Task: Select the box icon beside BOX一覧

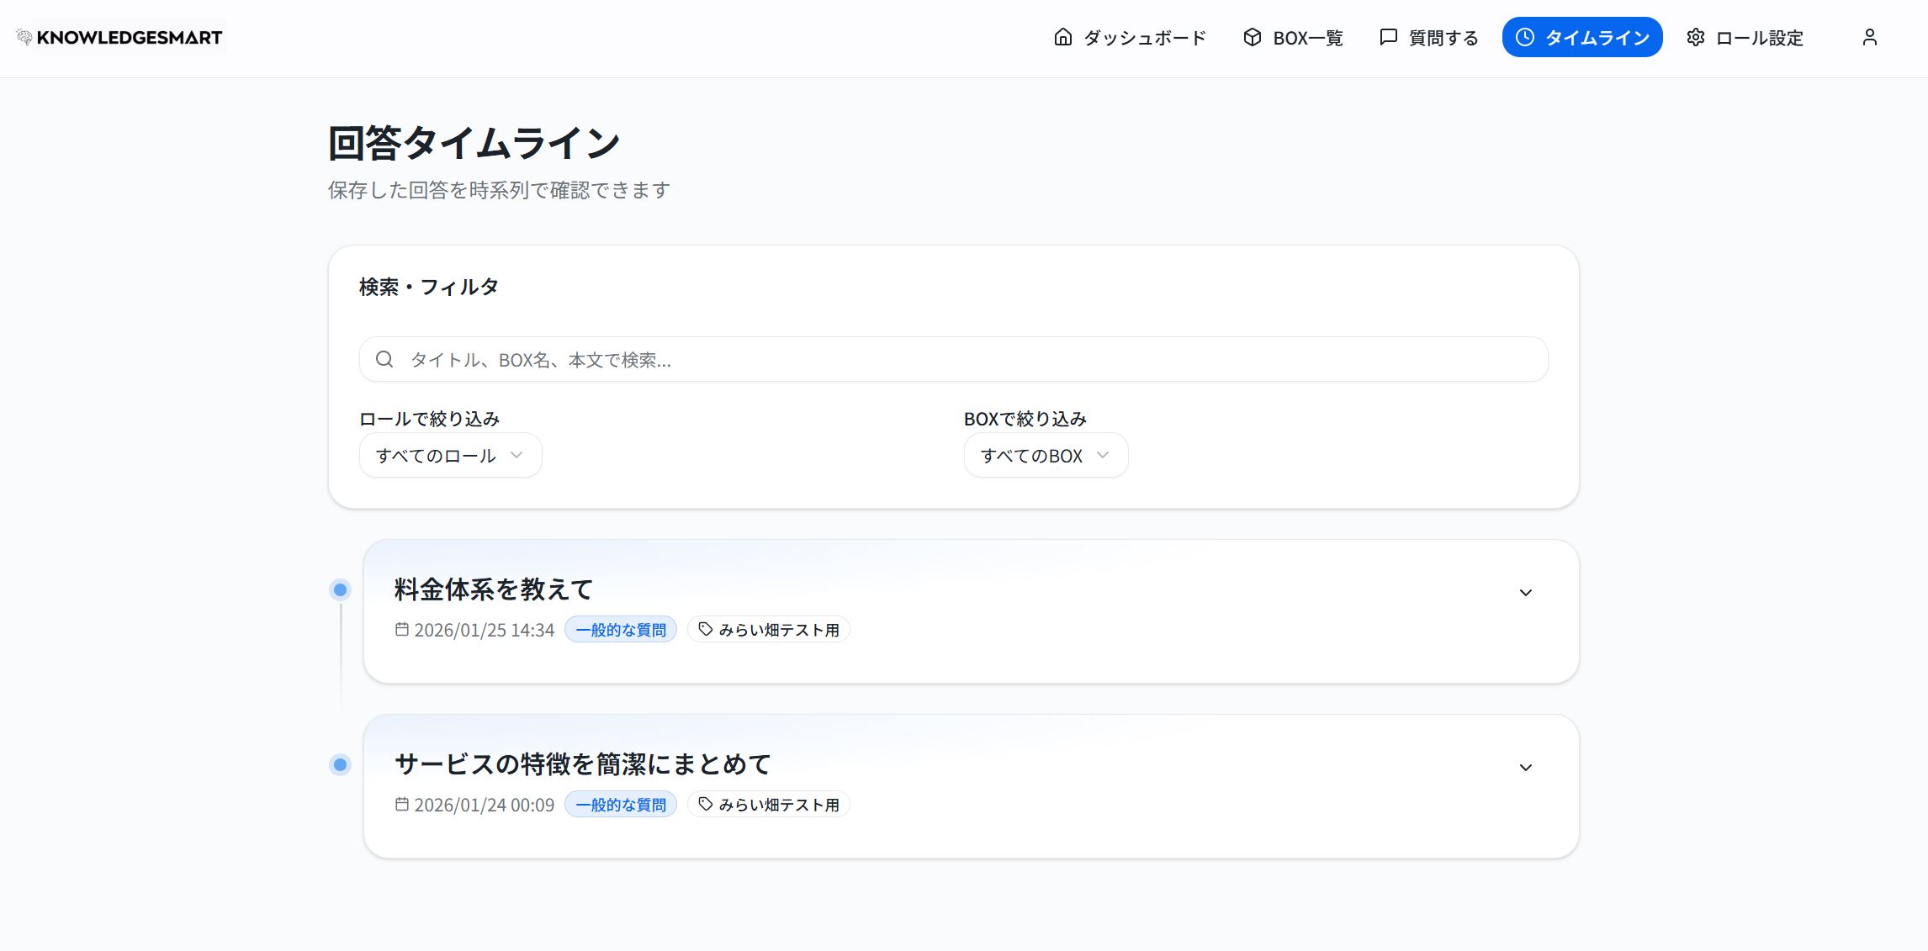Action: pyautogui.click(x=1253, y=37)
